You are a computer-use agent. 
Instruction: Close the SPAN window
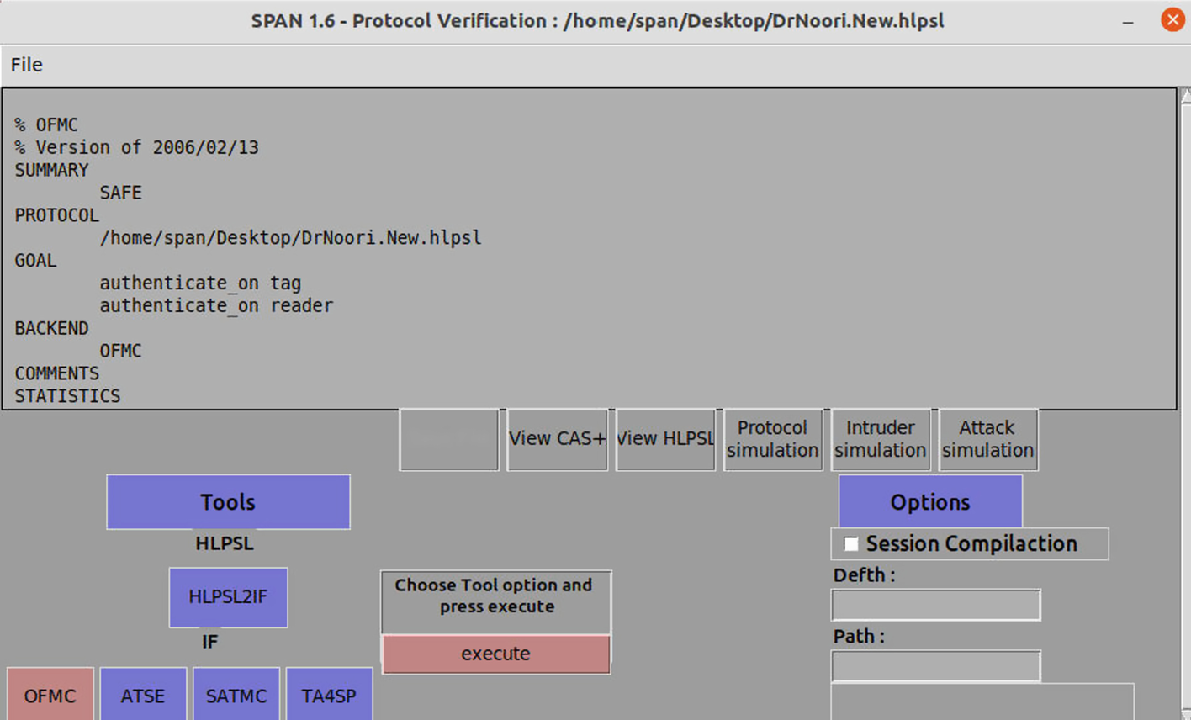1172,19
